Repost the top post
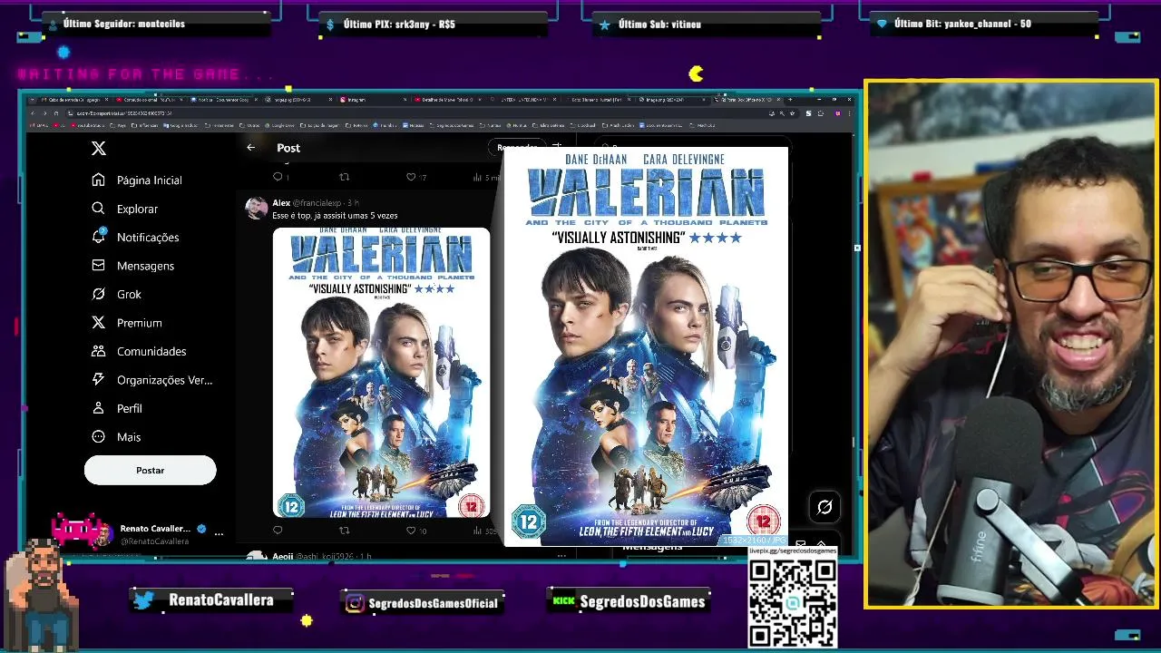1161x653 pixels. click(344, 177)
